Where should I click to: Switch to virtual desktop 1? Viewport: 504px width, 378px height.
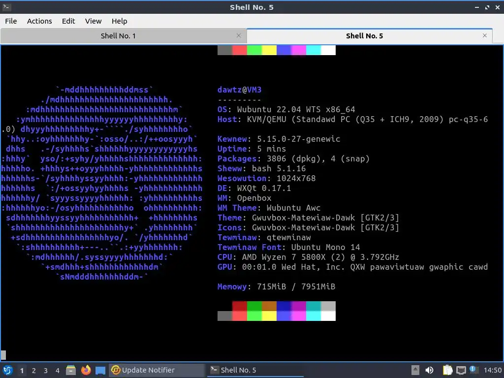click(22, 371)
